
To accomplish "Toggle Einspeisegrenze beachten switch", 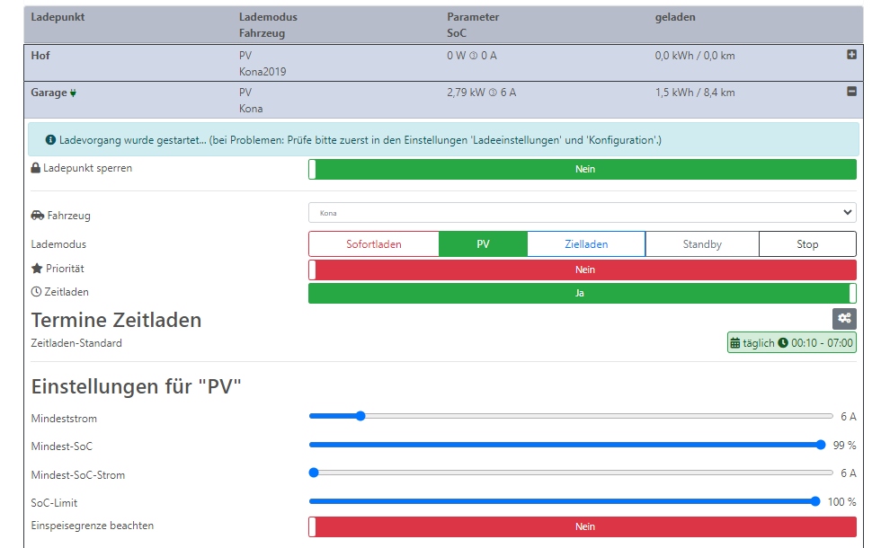I will [583, 526].
